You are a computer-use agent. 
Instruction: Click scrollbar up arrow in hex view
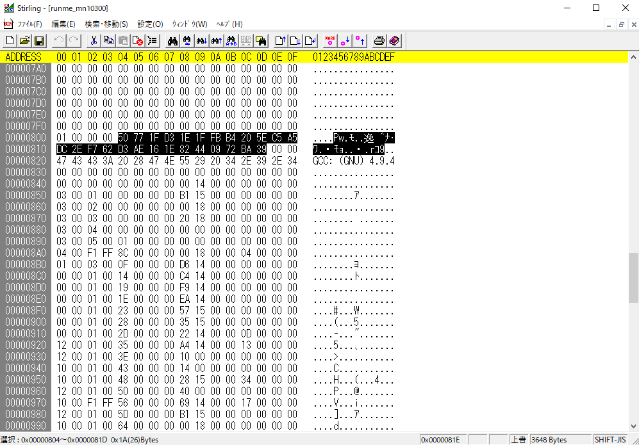coord(633,58)
